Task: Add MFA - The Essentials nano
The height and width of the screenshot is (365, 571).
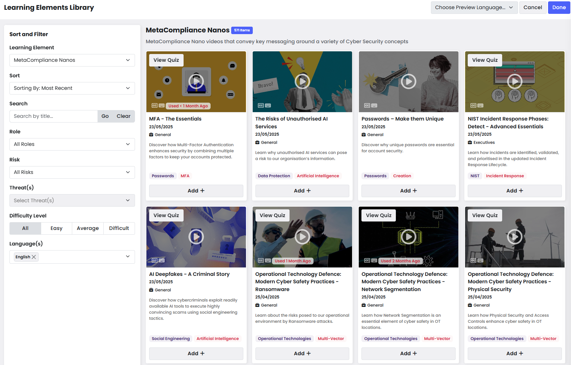Action: (196, 191)
